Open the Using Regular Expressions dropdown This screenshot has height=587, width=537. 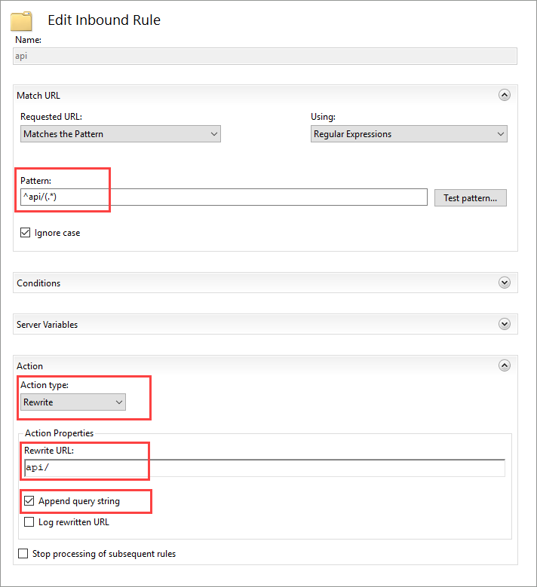coord(409,134)
